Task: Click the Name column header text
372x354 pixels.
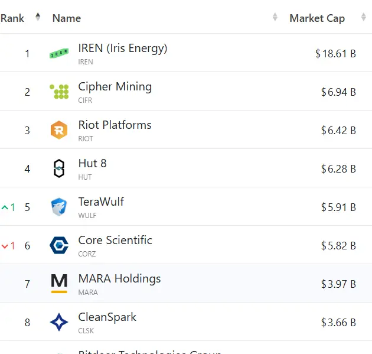Action: pos(67,18)
